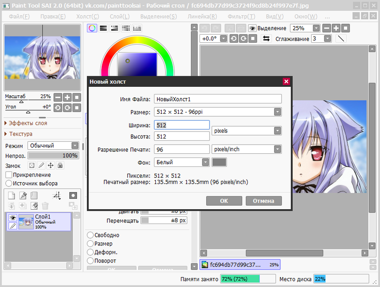
Task: Open the Холст menu
Action: pos(87,16)
